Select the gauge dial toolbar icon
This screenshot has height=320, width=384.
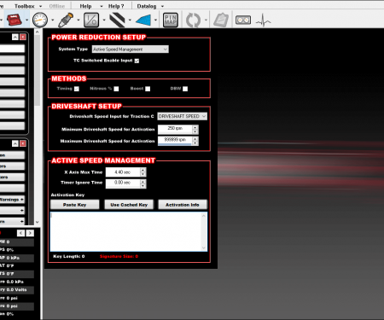click(x=40, y=20)
